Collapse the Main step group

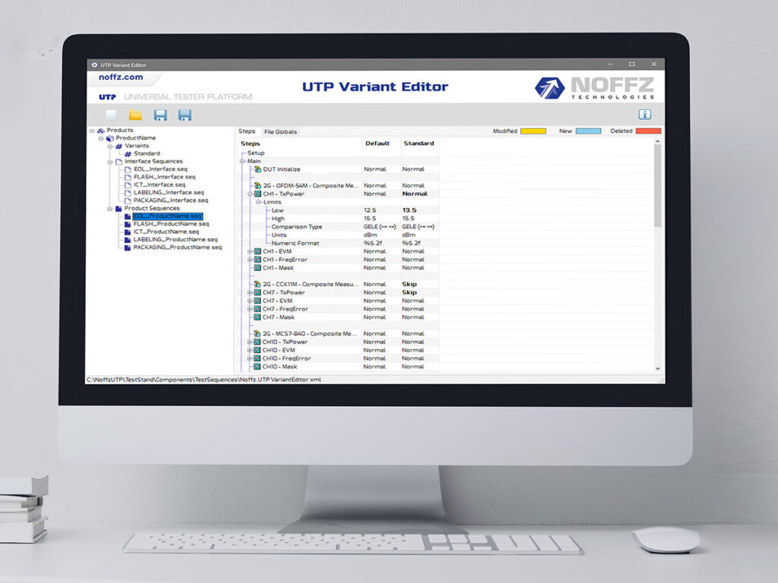pyautogui.click(x=242, y=161)
